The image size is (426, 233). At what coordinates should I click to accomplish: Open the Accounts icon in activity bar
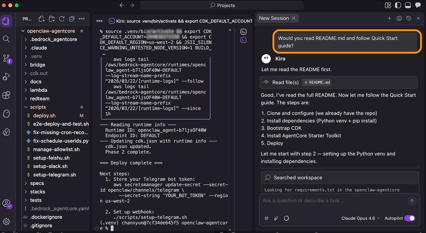point(6,203)
